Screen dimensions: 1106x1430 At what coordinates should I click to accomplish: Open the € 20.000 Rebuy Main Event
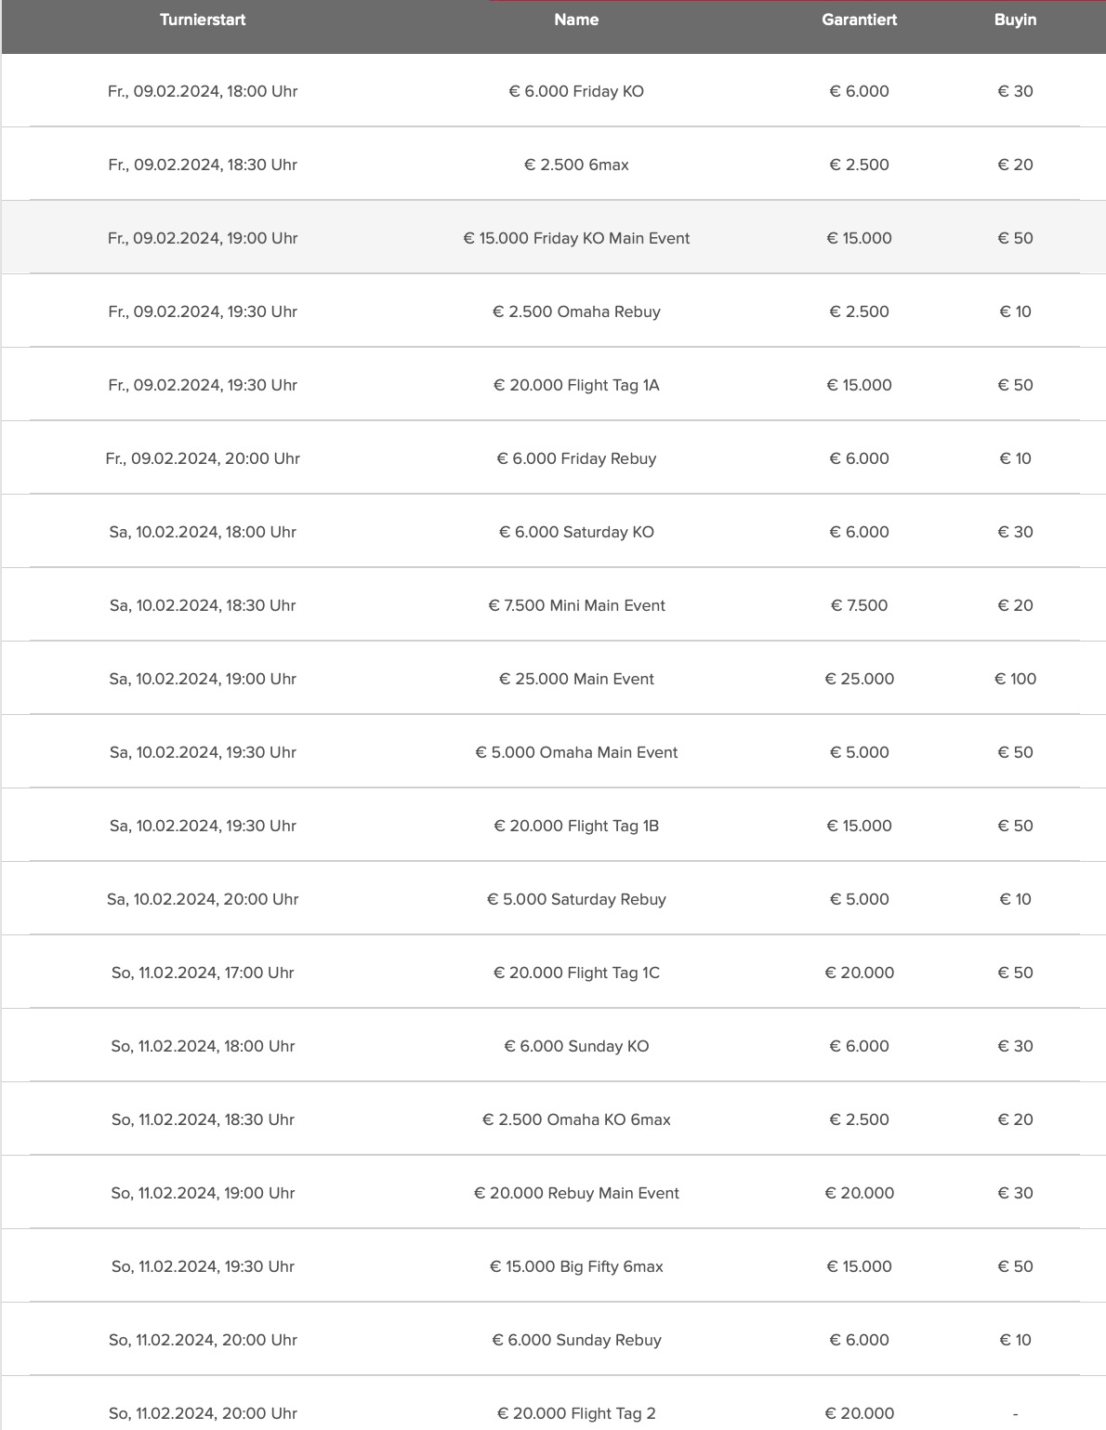(x=576, y=1193)
